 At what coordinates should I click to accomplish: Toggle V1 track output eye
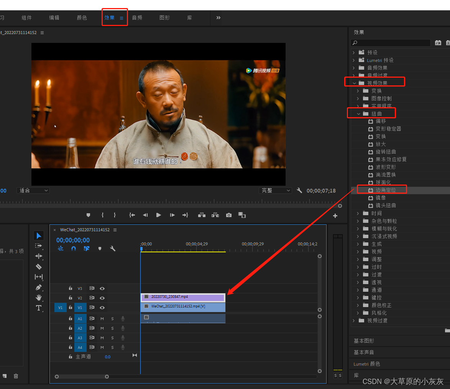[x=102, y=307]
